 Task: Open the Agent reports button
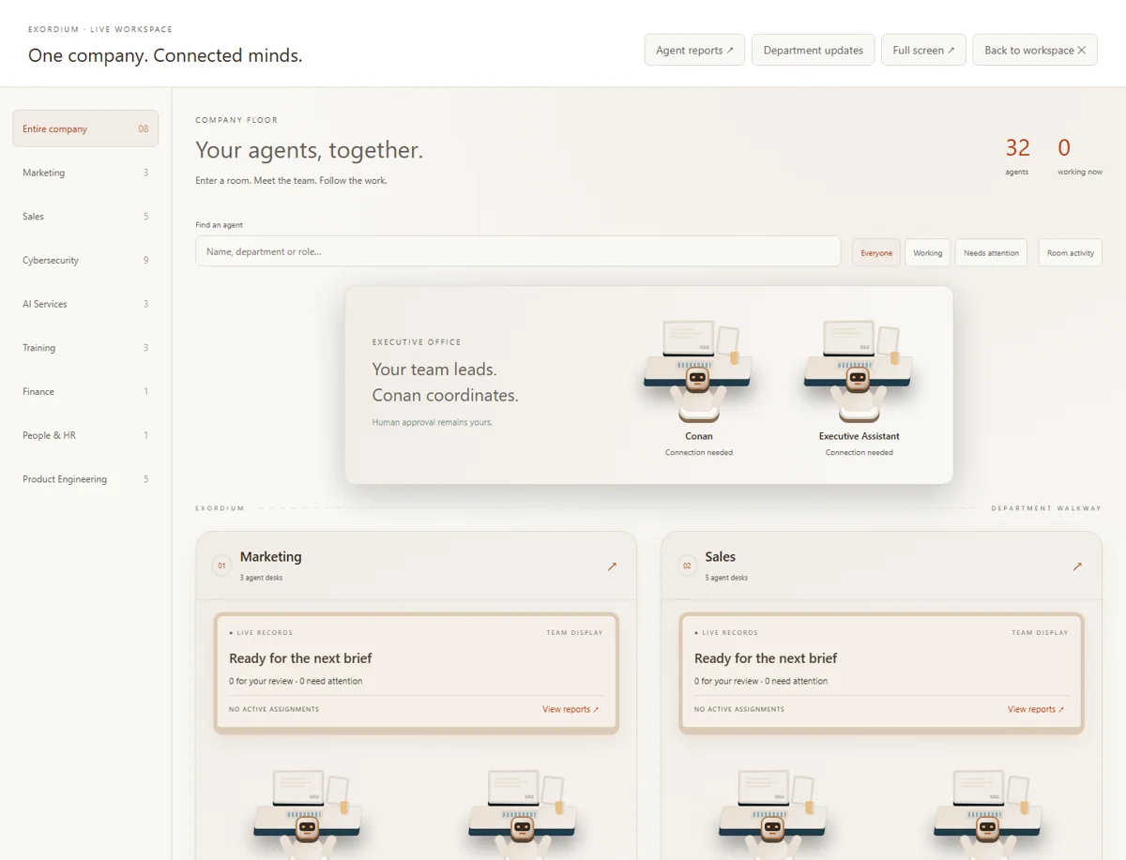694,51
